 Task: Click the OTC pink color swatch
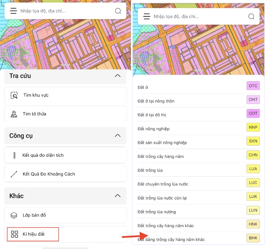pyautogui.click(x=253, y=86)
